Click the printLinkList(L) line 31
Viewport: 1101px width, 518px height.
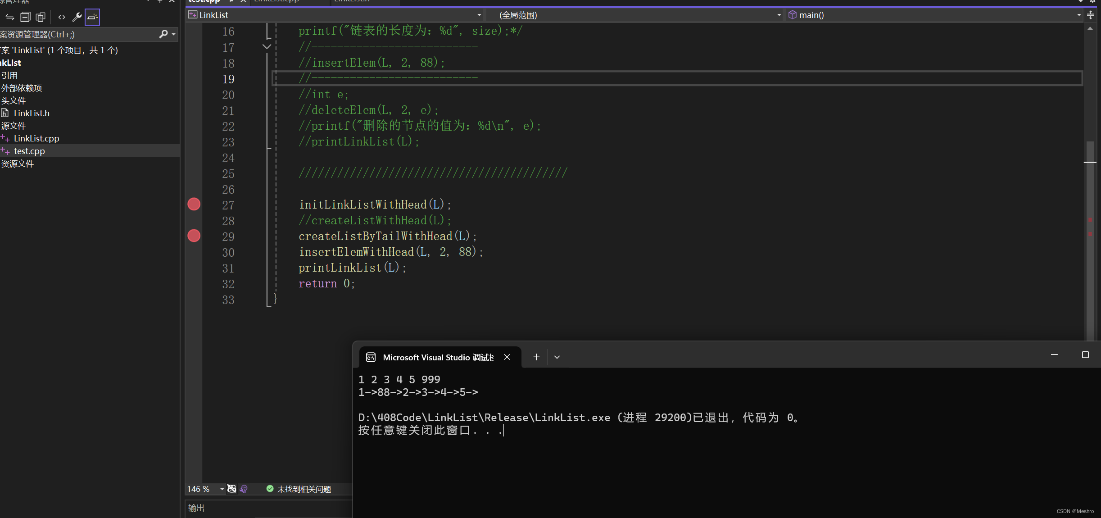coord(353,268)
